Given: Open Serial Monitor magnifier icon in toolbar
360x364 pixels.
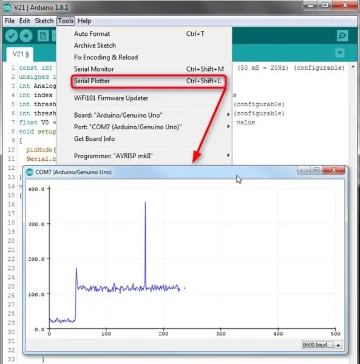Looking at the screenshot, I should coord(342,36).
